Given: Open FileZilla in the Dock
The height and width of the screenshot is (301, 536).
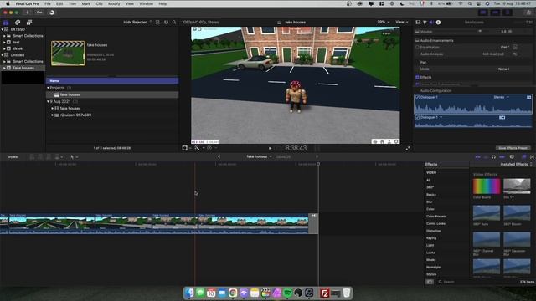Looking at the screenshot, I should (x=324, y=293).
